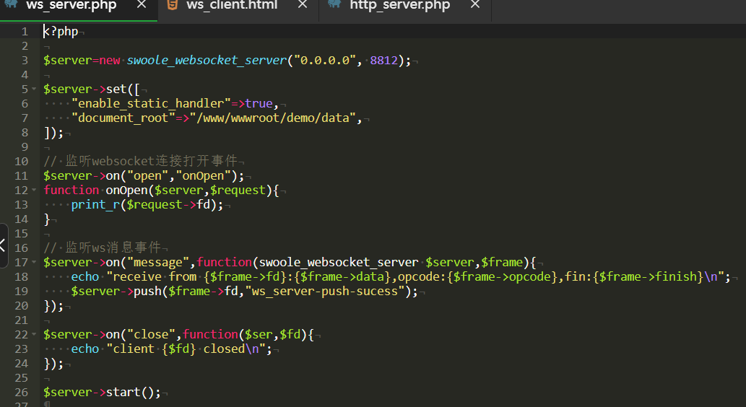Click line number 11 in gutter
This screenshot has width=746, height=407.
point(22,176)
